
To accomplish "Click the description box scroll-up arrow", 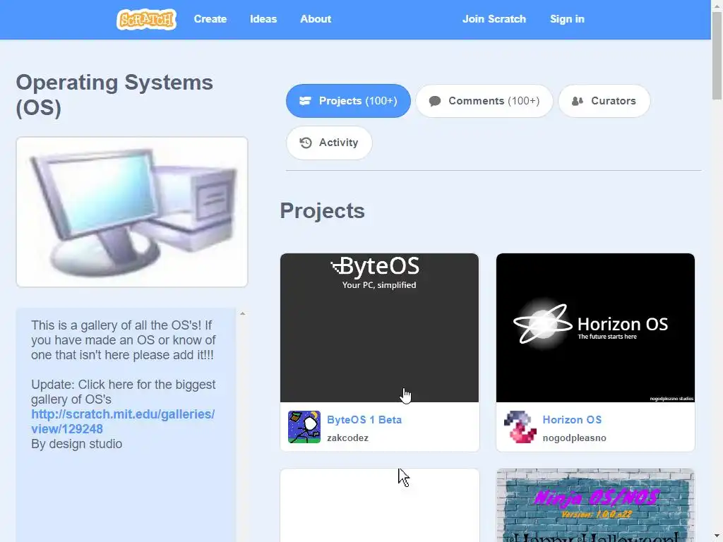I will tap(243, 314).
